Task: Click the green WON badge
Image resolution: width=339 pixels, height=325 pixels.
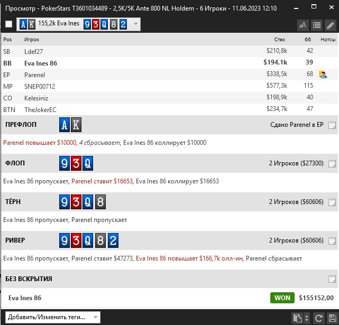Action: click(x=282, y=298)
